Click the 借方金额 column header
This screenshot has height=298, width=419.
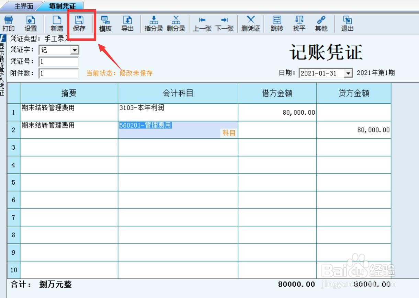(x=277, y=93)
